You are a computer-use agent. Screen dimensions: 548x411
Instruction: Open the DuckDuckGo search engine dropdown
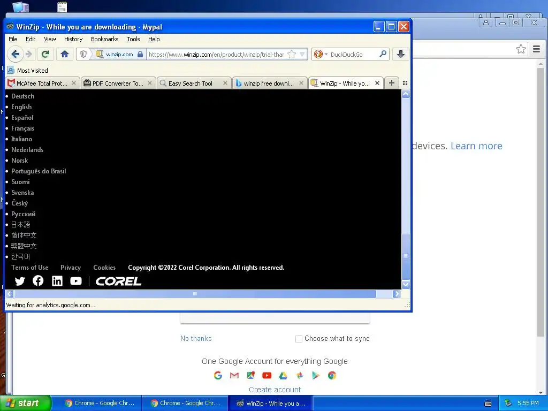321,54
